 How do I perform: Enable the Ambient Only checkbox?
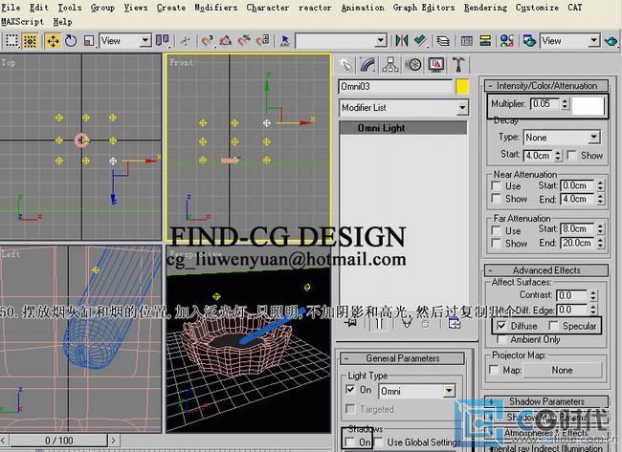point(501,339)
